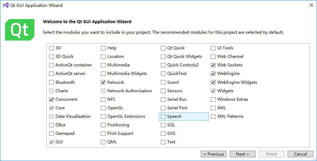
Task: Enable the NFC module checkbox
Action: click(103, 99)
